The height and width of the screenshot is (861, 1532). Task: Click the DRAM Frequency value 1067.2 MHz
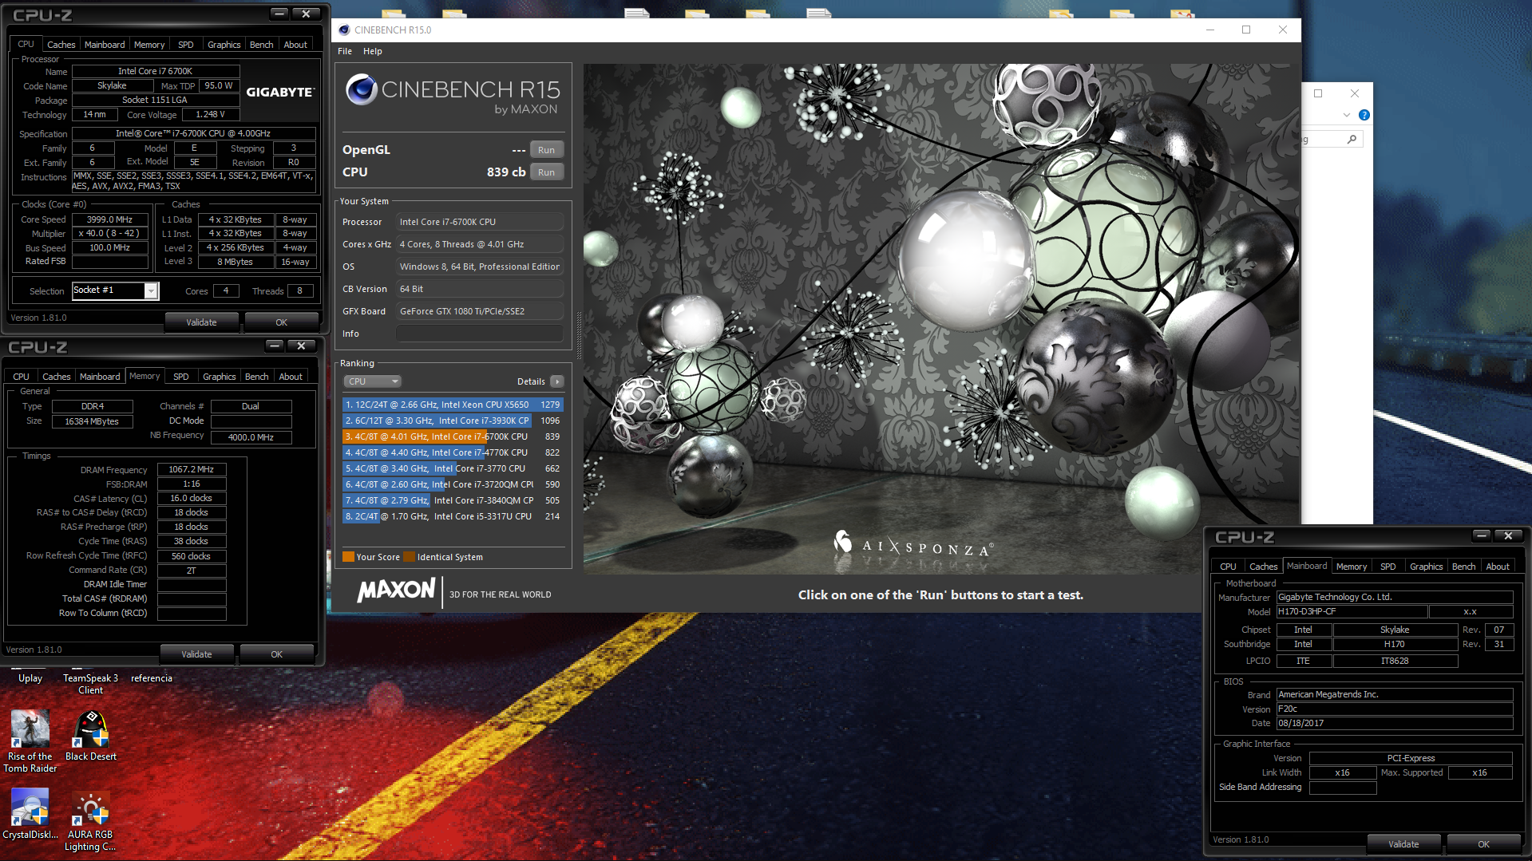[x=192, y=469]
